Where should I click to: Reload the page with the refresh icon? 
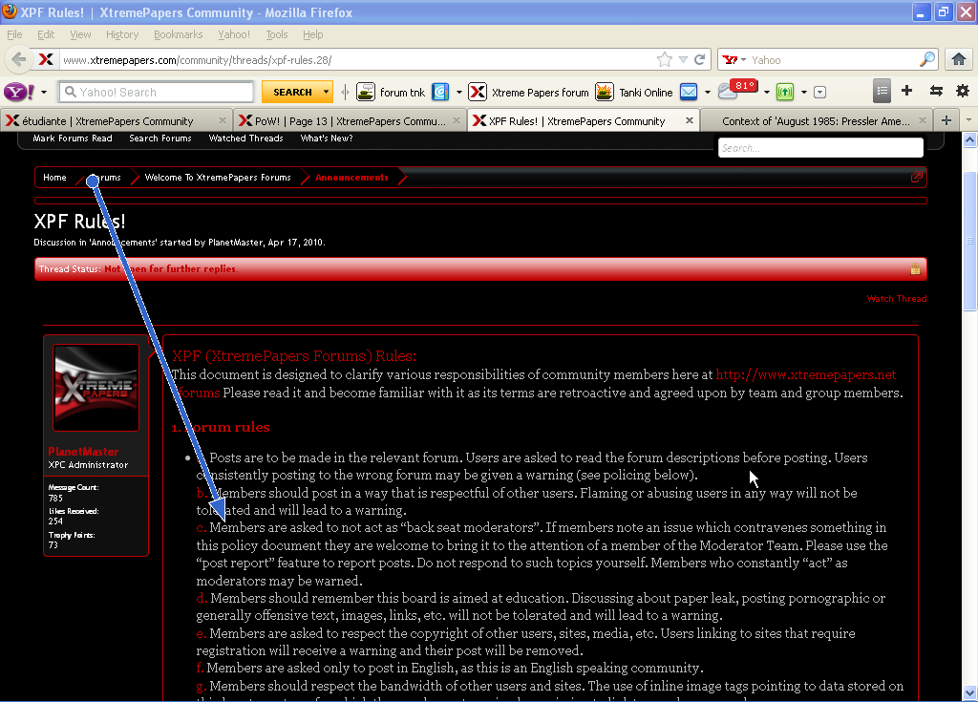[x=700, y=60]
